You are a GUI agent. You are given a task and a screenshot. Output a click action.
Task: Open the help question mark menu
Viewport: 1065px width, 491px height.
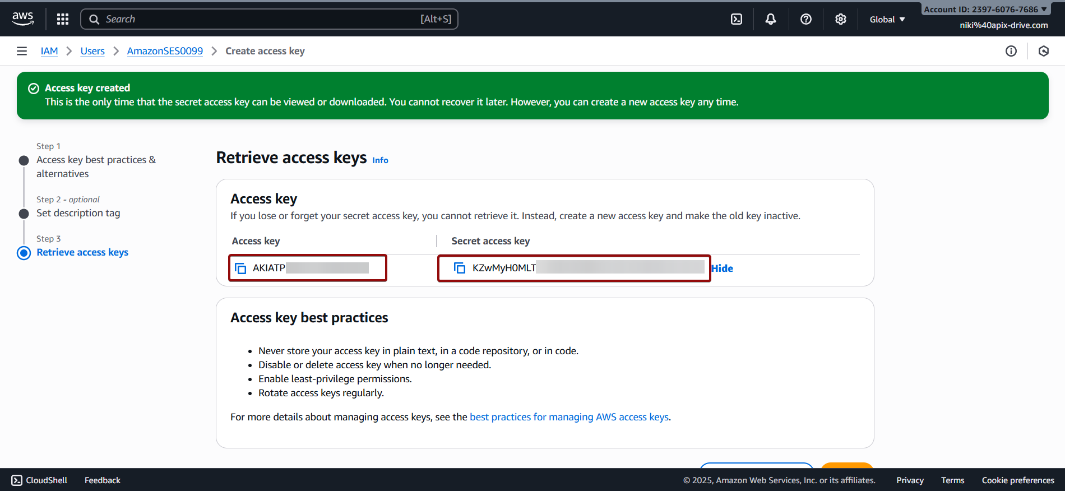805,19
